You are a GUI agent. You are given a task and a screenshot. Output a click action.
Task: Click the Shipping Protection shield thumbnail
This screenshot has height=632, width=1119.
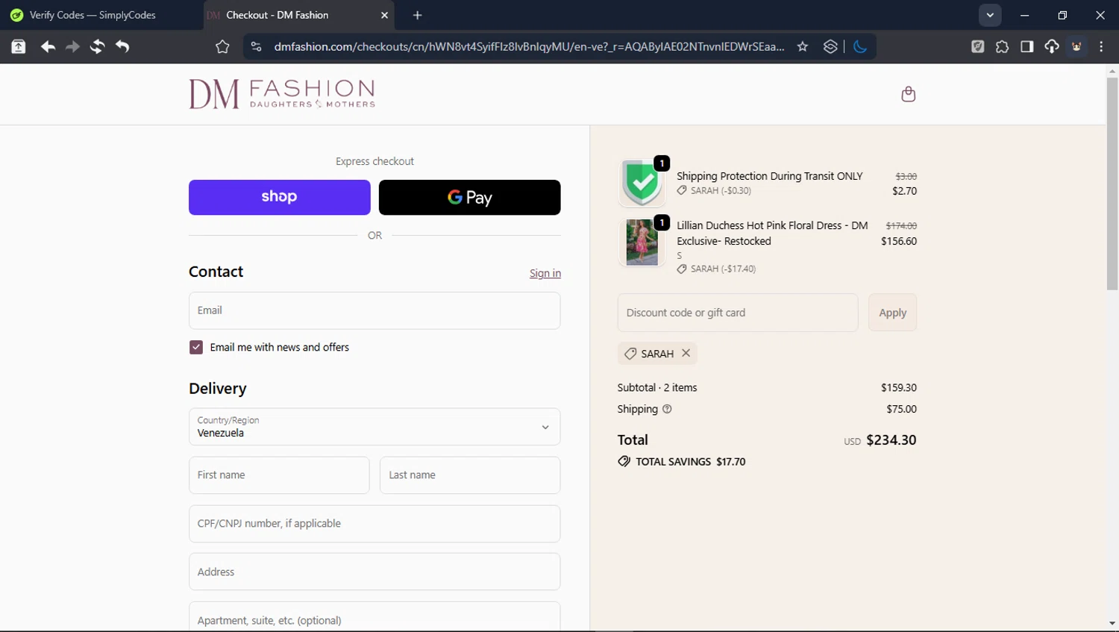click(x=642, y=183)
